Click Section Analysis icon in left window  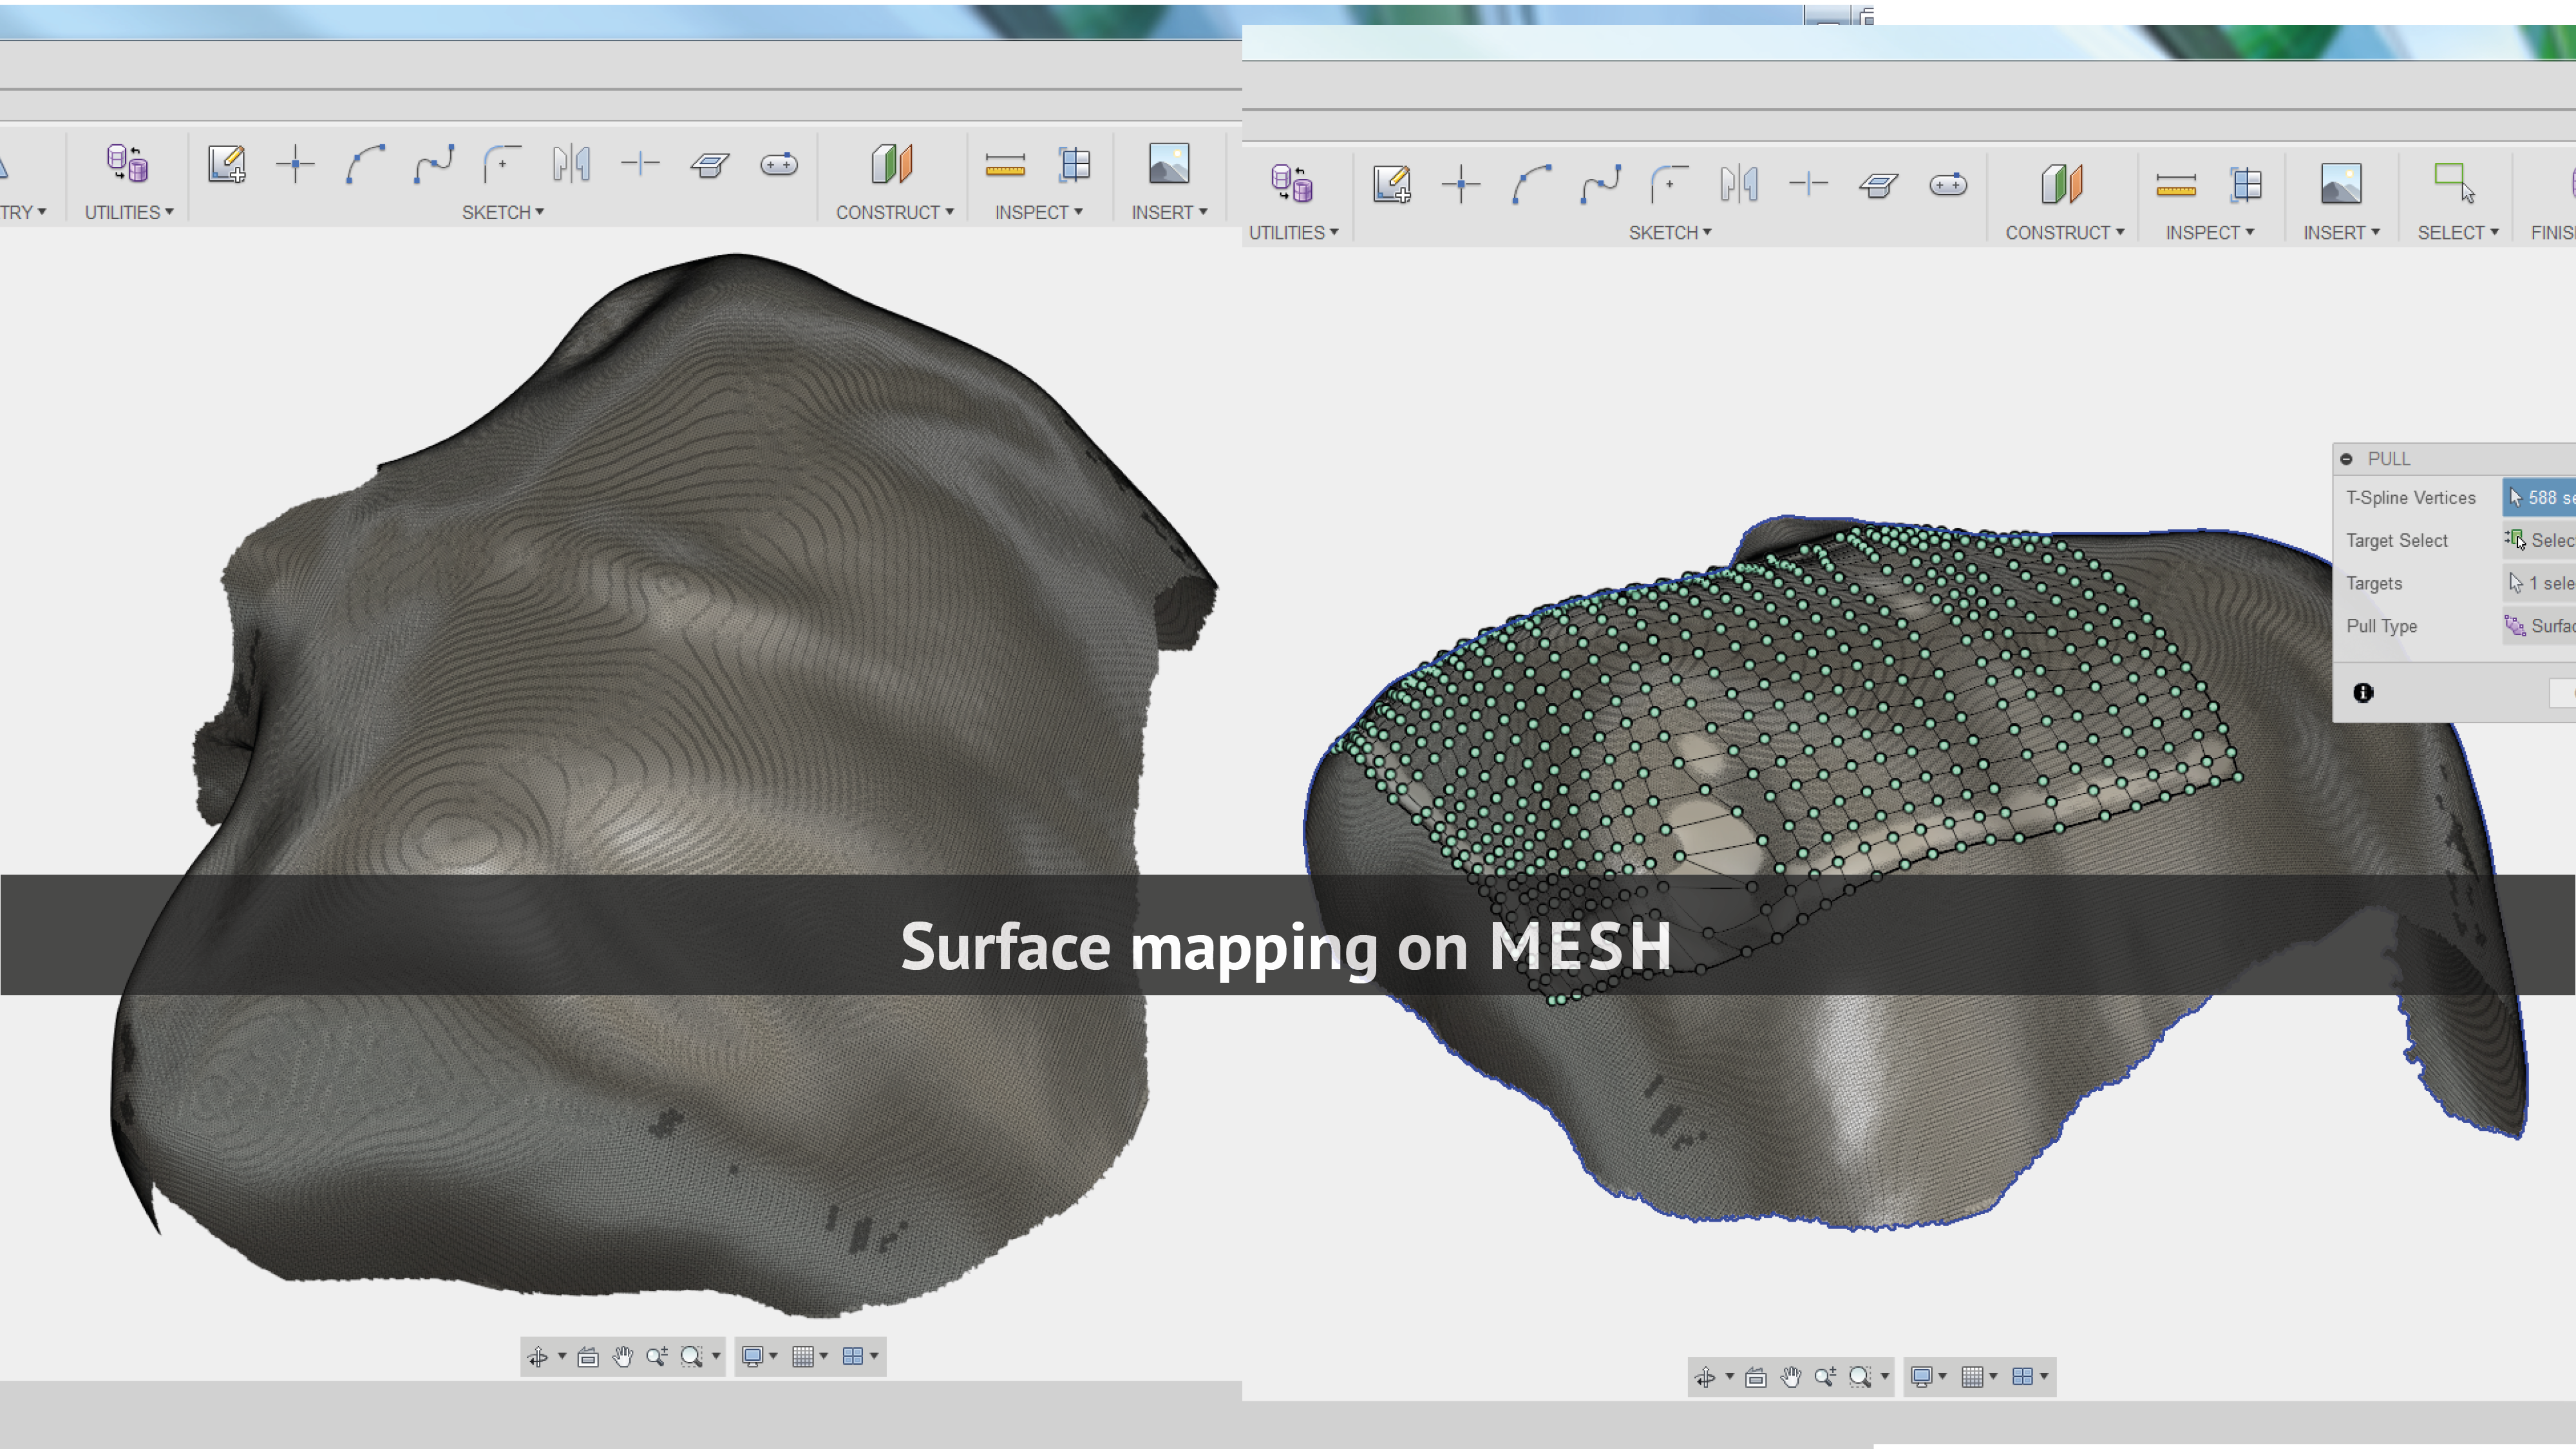click(x=1074, y=163)
